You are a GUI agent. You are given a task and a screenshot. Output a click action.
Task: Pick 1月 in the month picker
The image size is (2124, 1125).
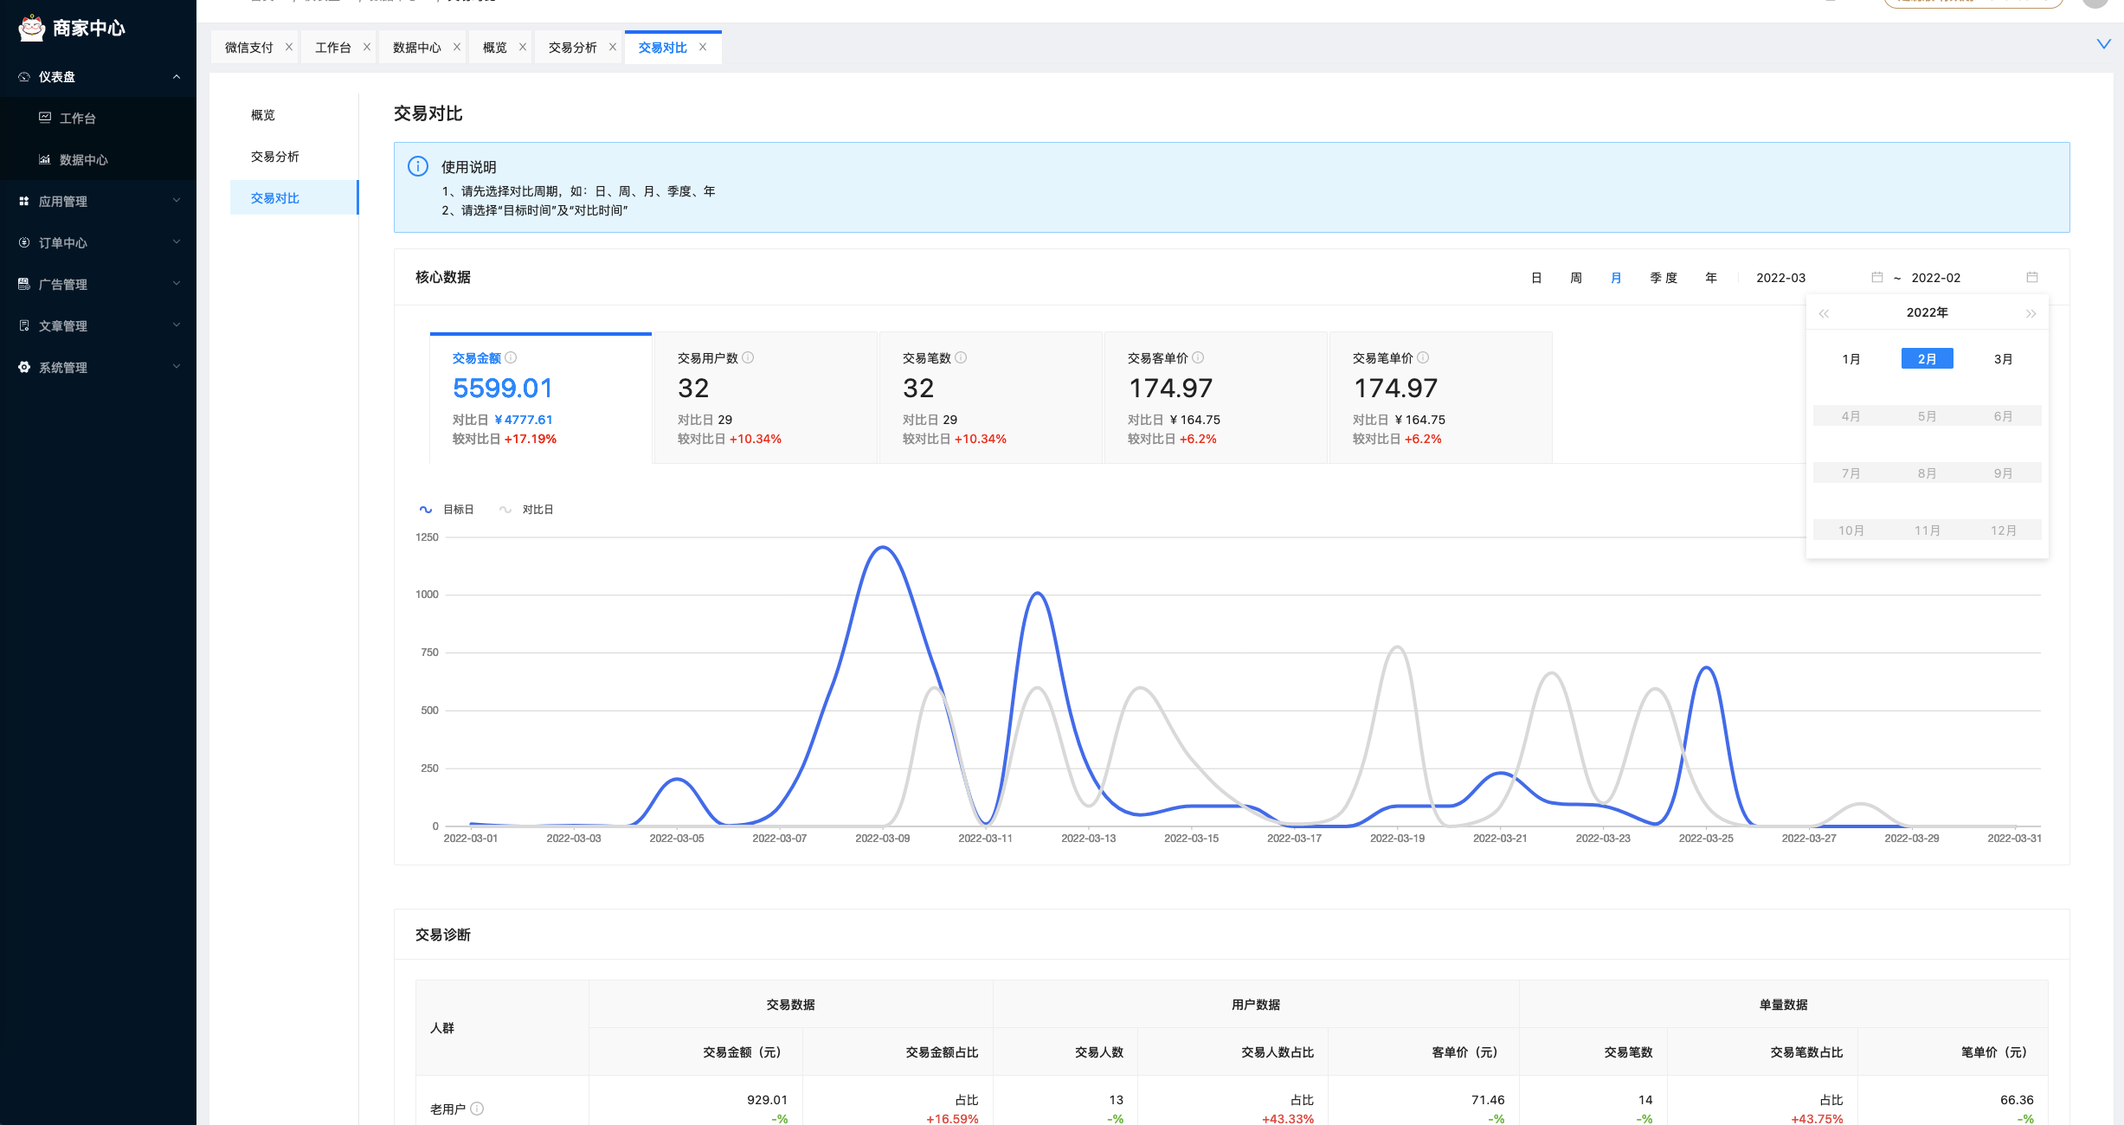click(x=1851, y=359)
